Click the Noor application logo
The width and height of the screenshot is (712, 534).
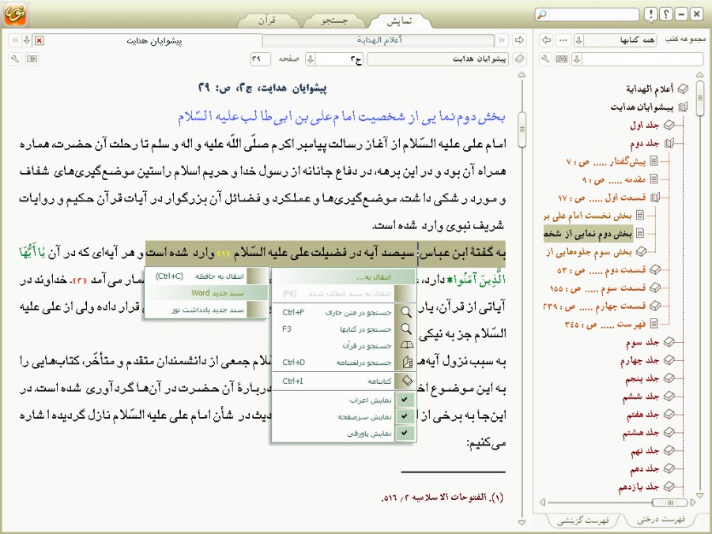16,14
